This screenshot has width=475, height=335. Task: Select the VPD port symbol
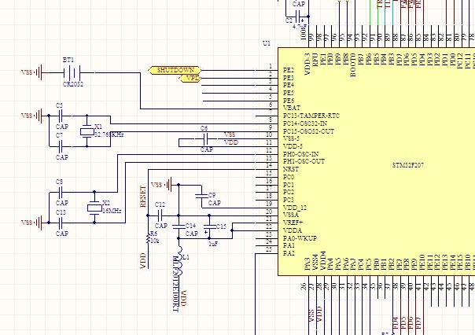[x=190, y=79]
